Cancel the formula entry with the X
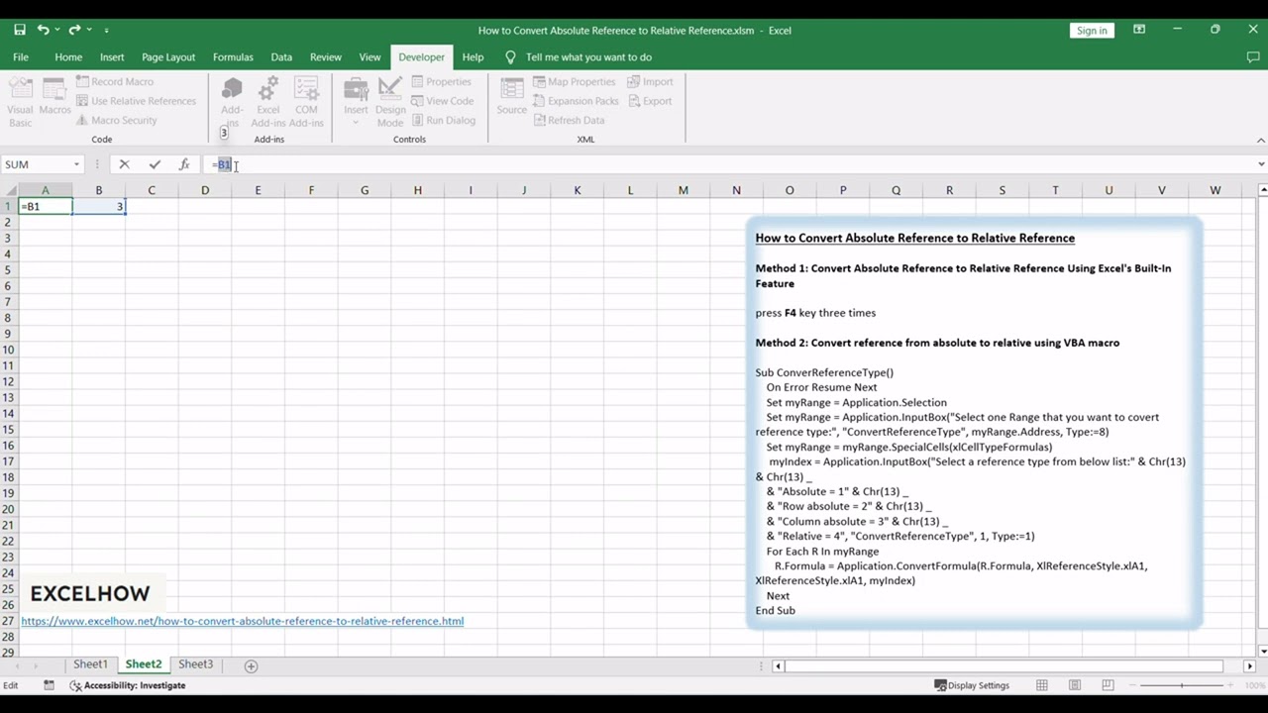 [x=124, y=164]
